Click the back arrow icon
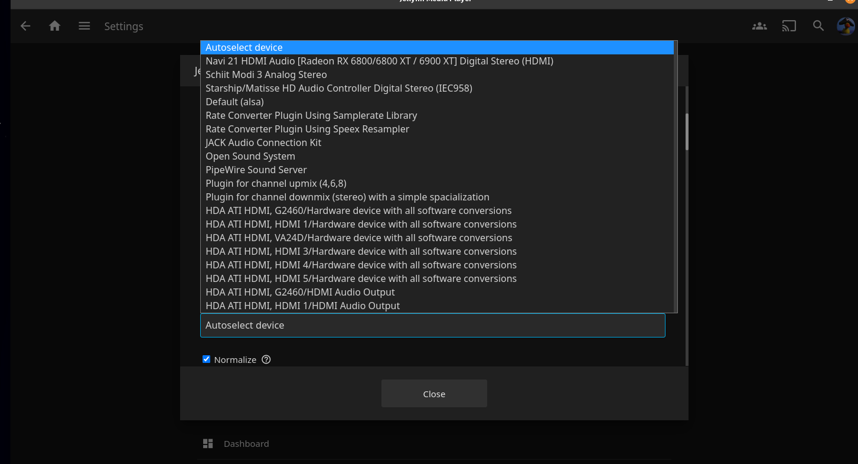 click(x=25, y=26)
